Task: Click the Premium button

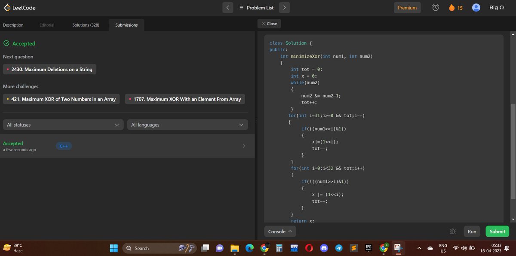Action: click(407, 8)
